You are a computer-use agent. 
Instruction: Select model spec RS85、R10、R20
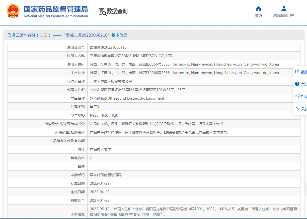(104, 115)
